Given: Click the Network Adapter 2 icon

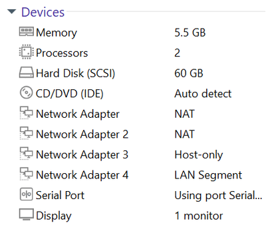Looking at the screenshot, I should 27,133.
